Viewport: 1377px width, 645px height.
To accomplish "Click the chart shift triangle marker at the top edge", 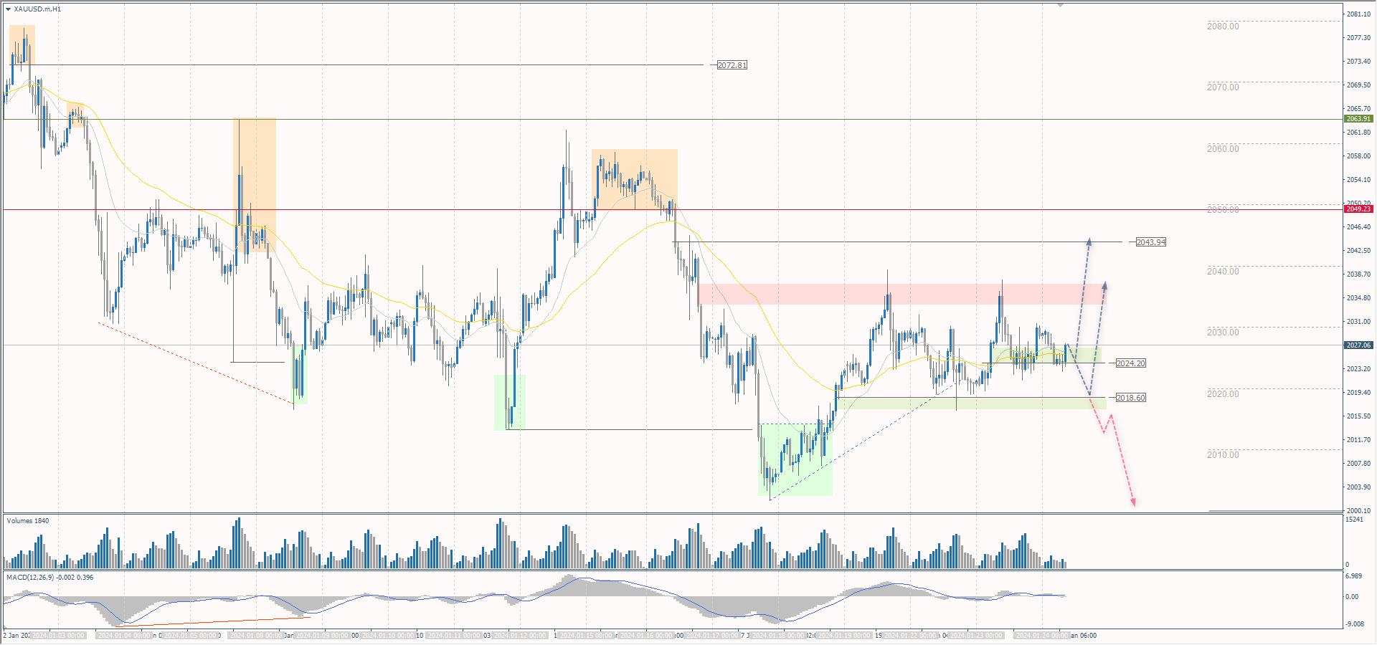I will tap(1060, 4).
